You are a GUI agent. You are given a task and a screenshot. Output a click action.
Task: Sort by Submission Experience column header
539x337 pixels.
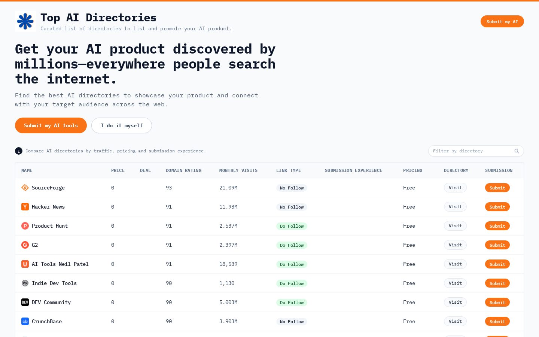pyautogui.click(x=353, y=170)
